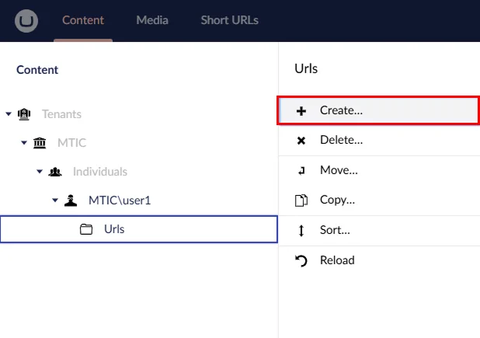480x338 pixels.
Task: Select the Urls tree item
Action: (x=114, y=229)
